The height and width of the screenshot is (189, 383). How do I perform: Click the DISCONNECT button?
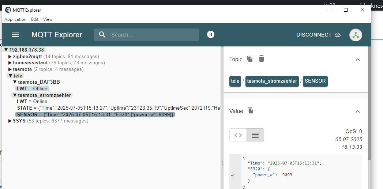[x=318, y=35]
